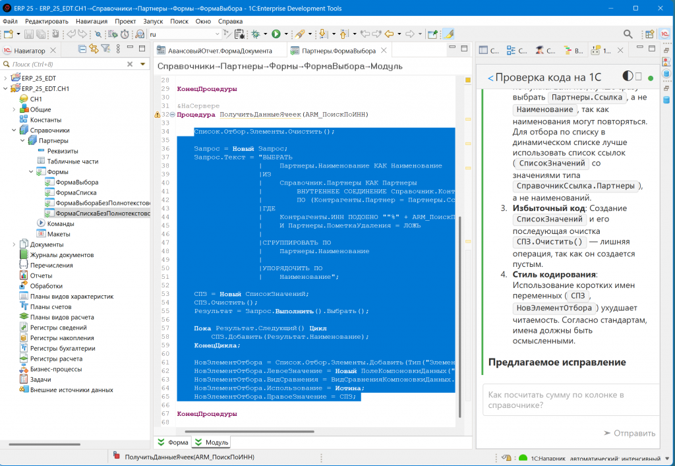The image size is (675, 466).
Task: Click the Отправить send button
Action: pos(630,433)
